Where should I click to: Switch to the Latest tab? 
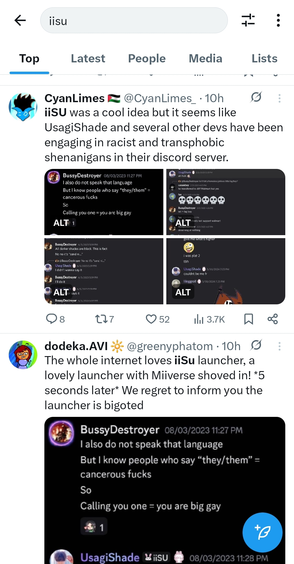click(88, 59)
